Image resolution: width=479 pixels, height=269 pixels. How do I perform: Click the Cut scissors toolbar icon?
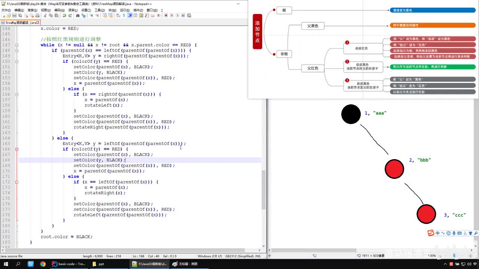pyautogui.click(x=45, y=16)
